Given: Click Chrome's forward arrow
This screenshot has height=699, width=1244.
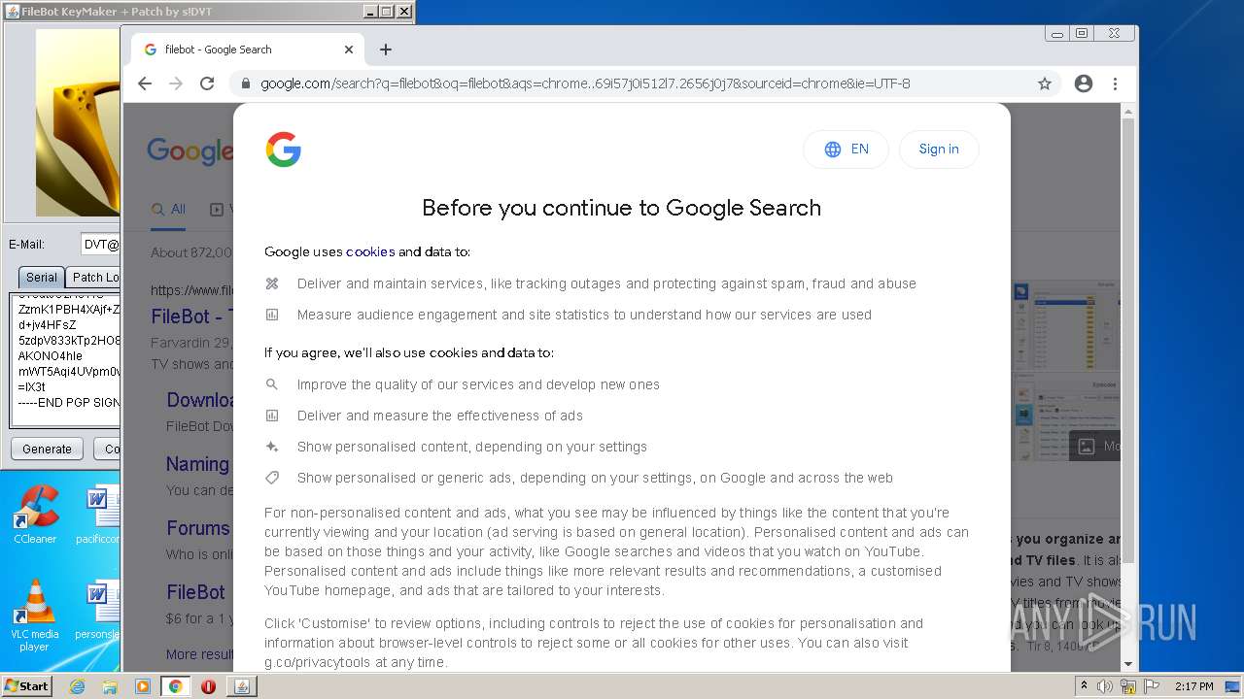Looking at the screenshot, I should [x=176, y=83].
